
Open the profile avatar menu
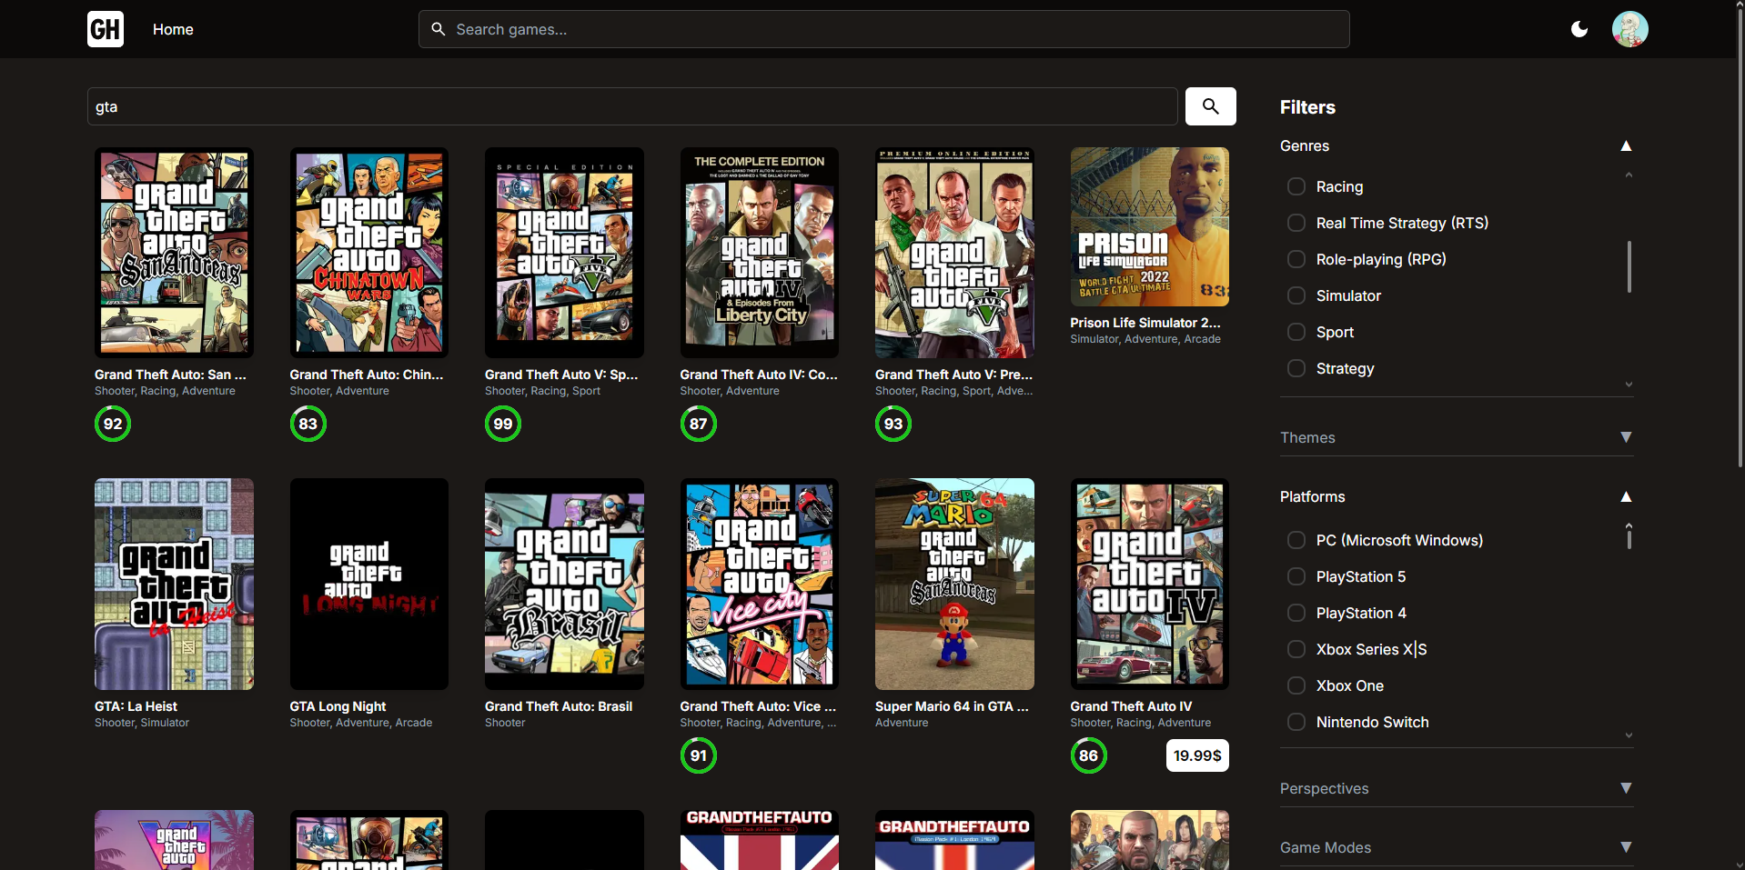pyautogui.click(x=1629, y=28)
